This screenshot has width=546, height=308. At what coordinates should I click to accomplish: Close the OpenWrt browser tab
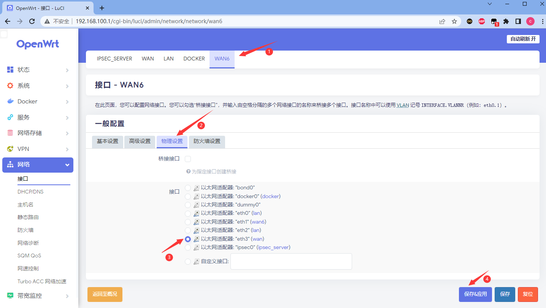[87, 8]
